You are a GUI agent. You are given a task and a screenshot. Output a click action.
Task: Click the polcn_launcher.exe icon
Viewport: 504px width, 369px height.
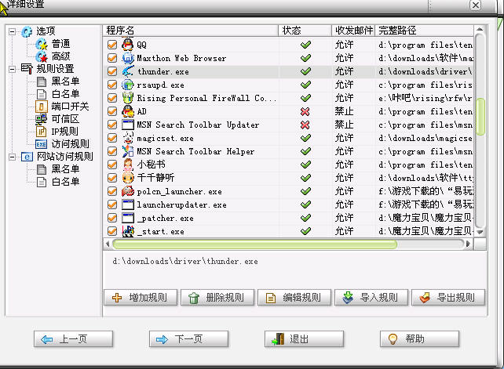tap(128, 191)
